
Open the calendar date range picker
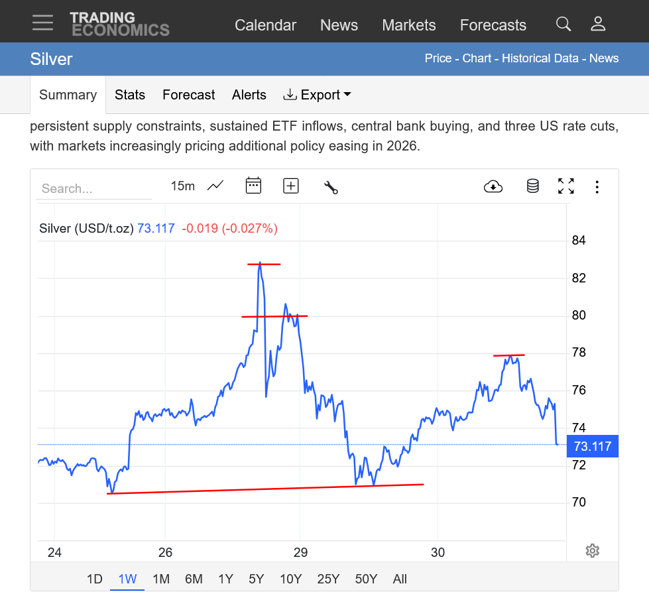pyautogui.click(x=253, y=186)
